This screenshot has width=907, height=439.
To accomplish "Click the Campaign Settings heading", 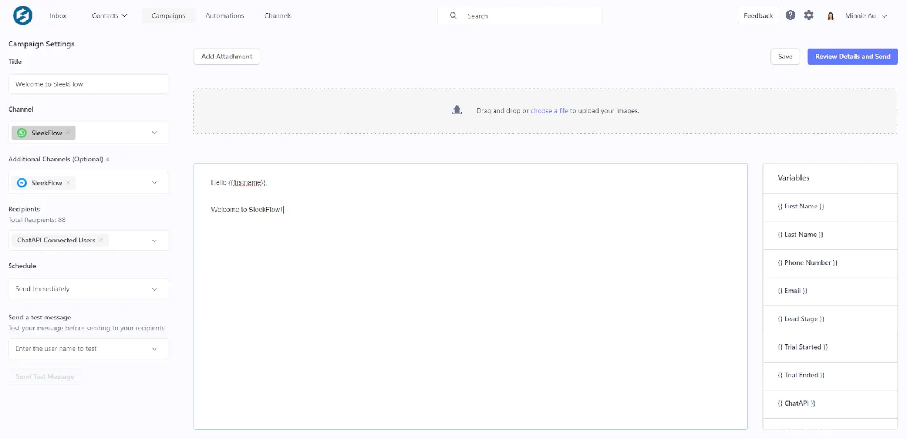I will pos(41,44).
